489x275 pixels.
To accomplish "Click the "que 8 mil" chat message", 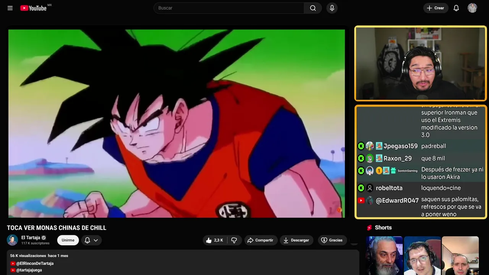I will click(x=433, y=159).
